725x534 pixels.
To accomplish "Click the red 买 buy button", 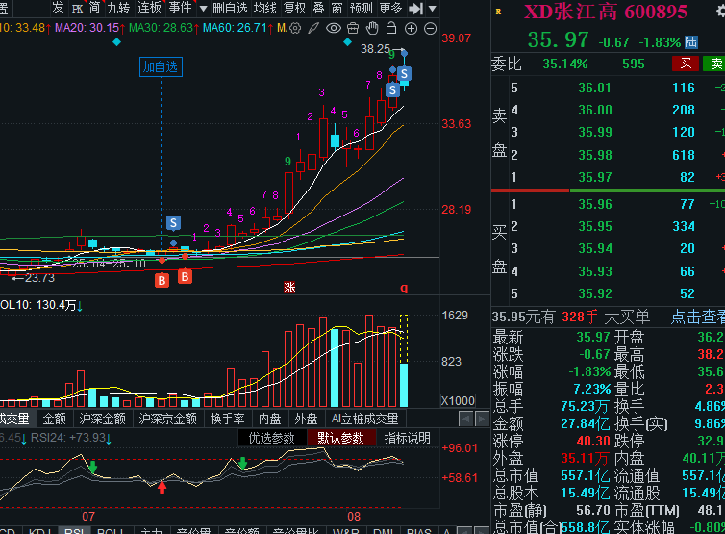I will click(x=686, y=64).
